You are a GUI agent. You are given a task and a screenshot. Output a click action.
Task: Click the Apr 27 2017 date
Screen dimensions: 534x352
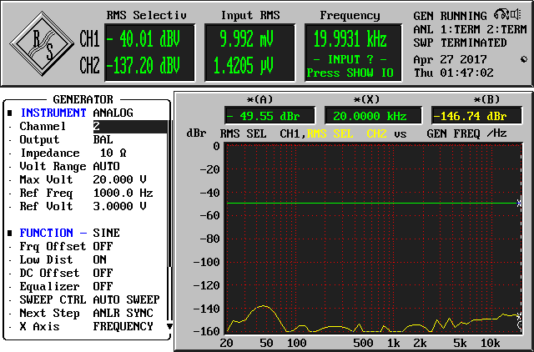[x=451, y=59]
